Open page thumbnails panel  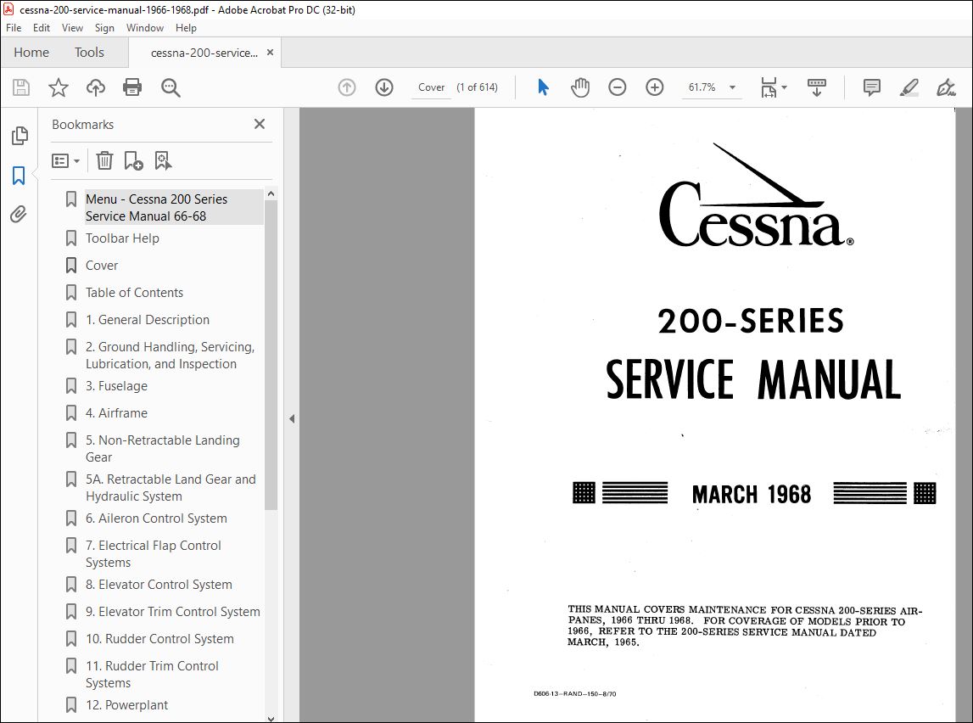tap(20, 135)
